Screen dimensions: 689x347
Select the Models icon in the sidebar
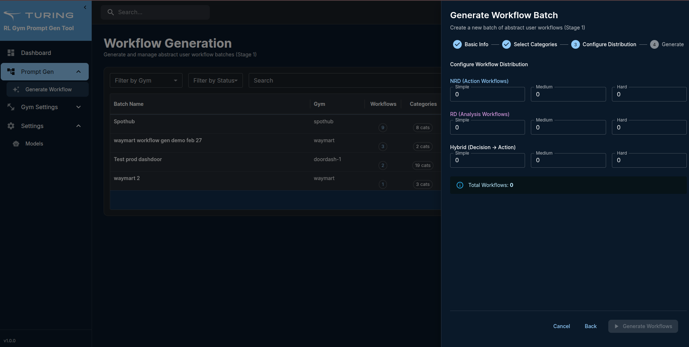pyautogui.click(x=16, y=143)
